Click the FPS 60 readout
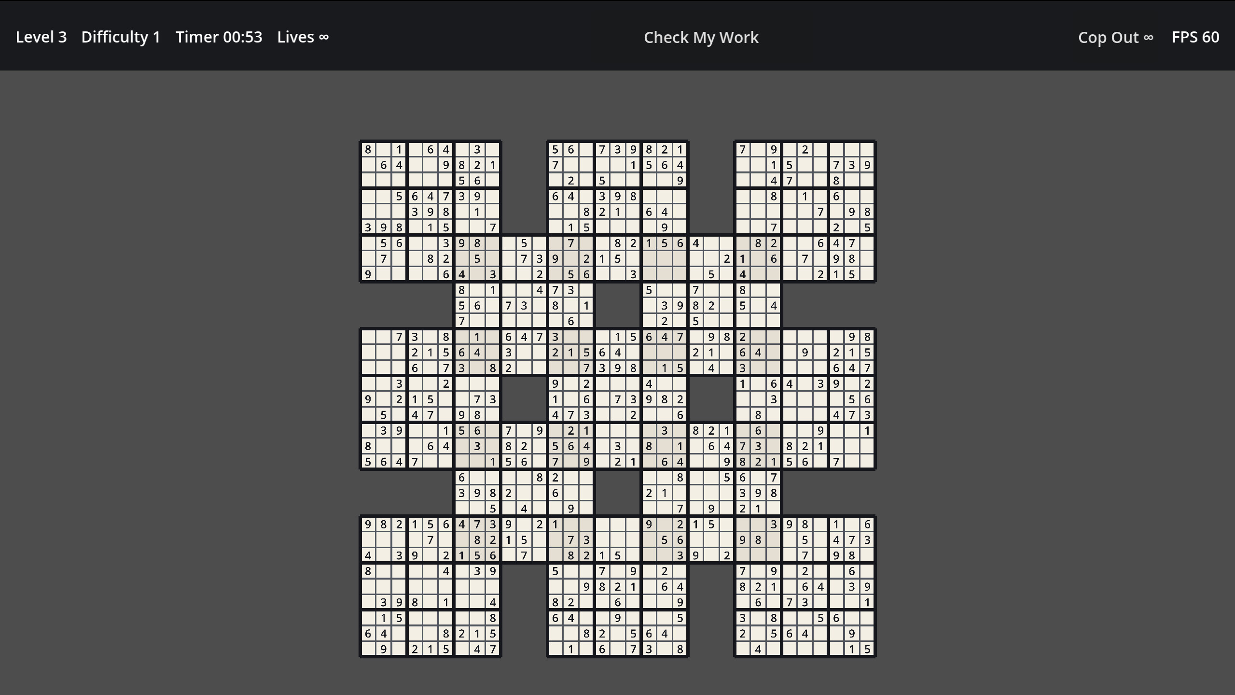This screenshot has height=695, width=1235. pos(1195,37)
